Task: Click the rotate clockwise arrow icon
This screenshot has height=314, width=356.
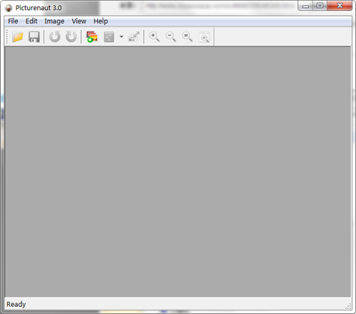Action: click(71, 37)
